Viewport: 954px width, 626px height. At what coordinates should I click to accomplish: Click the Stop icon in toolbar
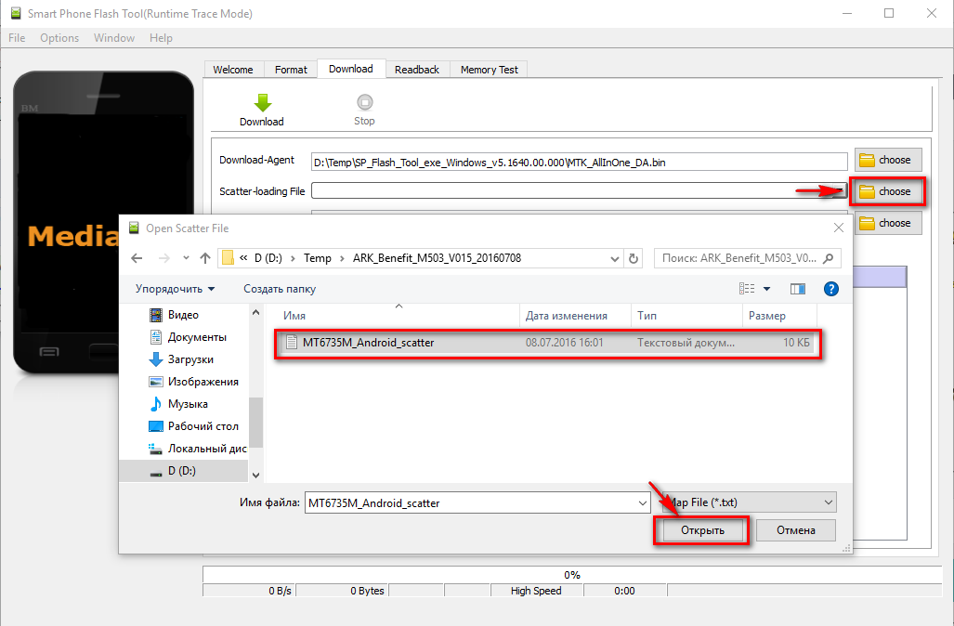click(364, 102)
